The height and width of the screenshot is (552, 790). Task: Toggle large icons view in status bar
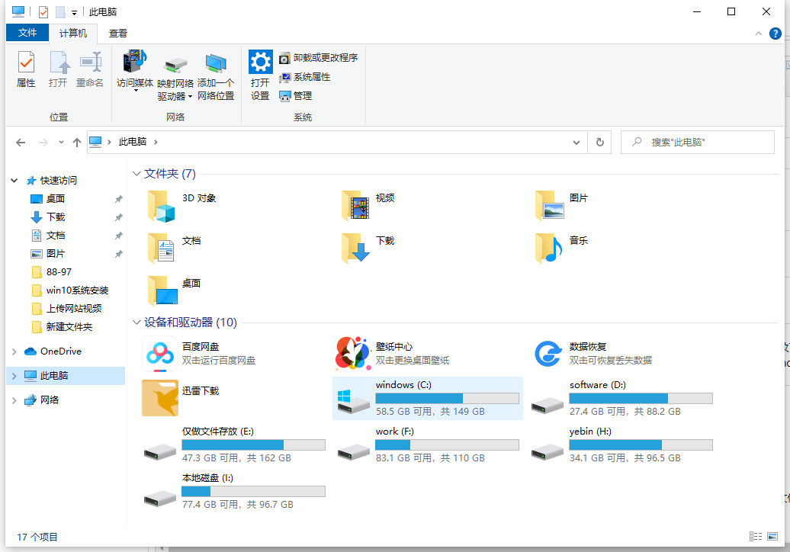(772, 537)
